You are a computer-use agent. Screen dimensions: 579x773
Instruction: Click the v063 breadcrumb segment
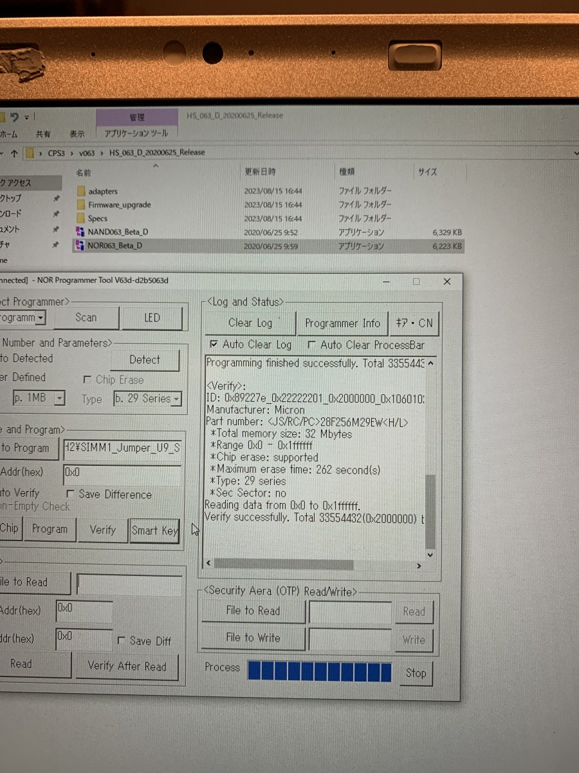click(88, 153)
